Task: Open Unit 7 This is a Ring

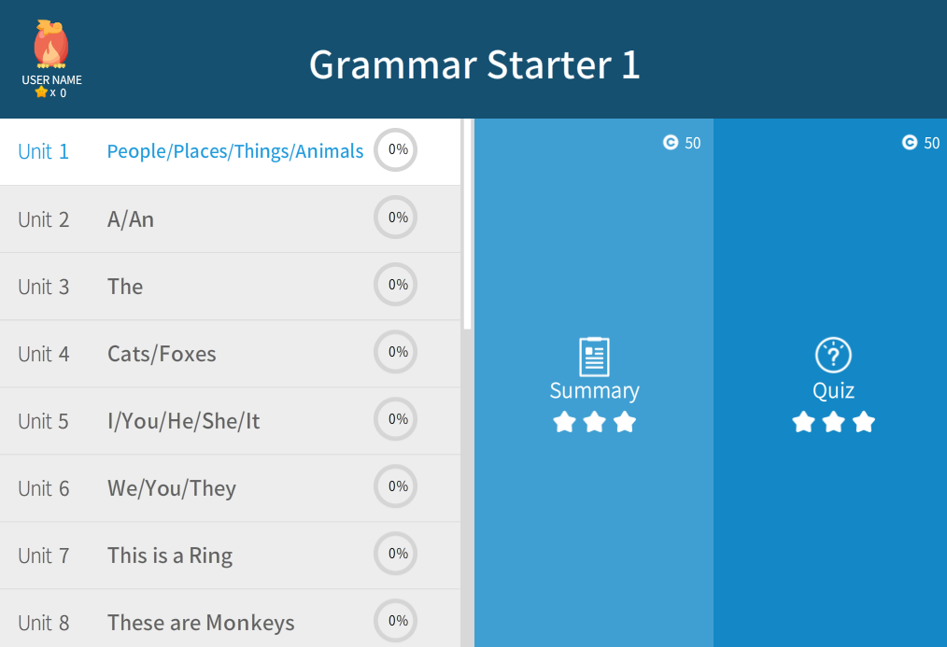Action: [x=170, y=556]
